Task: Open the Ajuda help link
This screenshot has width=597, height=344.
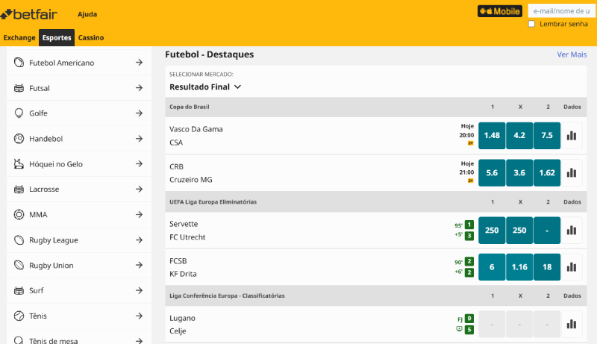Action: tap(87, 14)
